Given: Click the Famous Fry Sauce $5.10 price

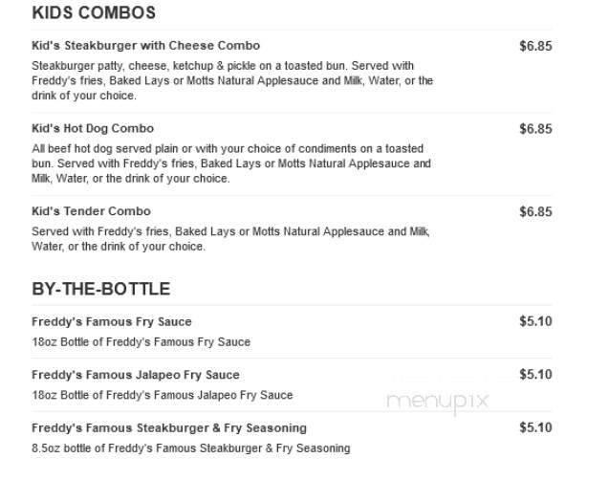Looking at the screenshot, I should (535, 321).
